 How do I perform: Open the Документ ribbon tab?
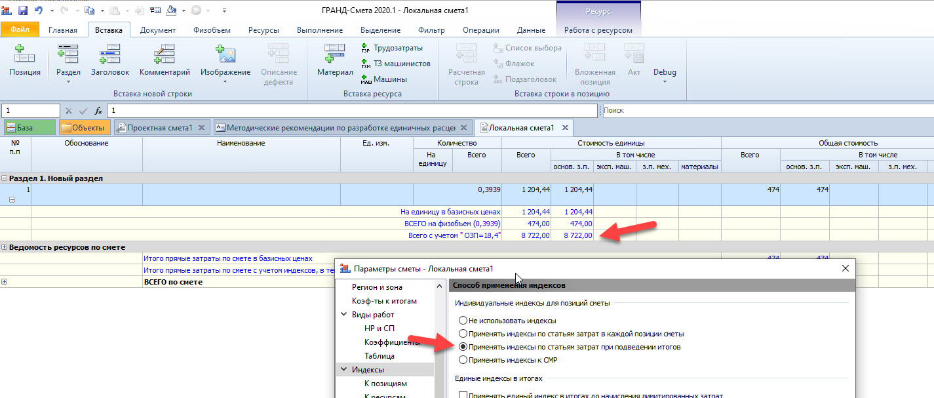(x=157, y=30)
